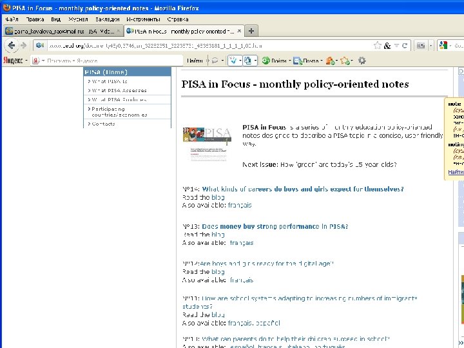Click the speech bubble icon on Yandex toolbar
This screenshot has height=348, width=464.
(x=215, y=61)
